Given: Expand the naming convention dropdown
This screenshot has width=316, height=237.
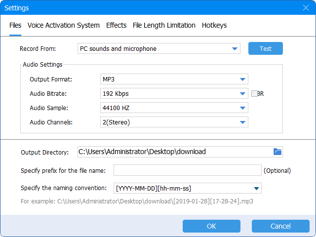Looking at the screenshot, I should coord(187,188).
